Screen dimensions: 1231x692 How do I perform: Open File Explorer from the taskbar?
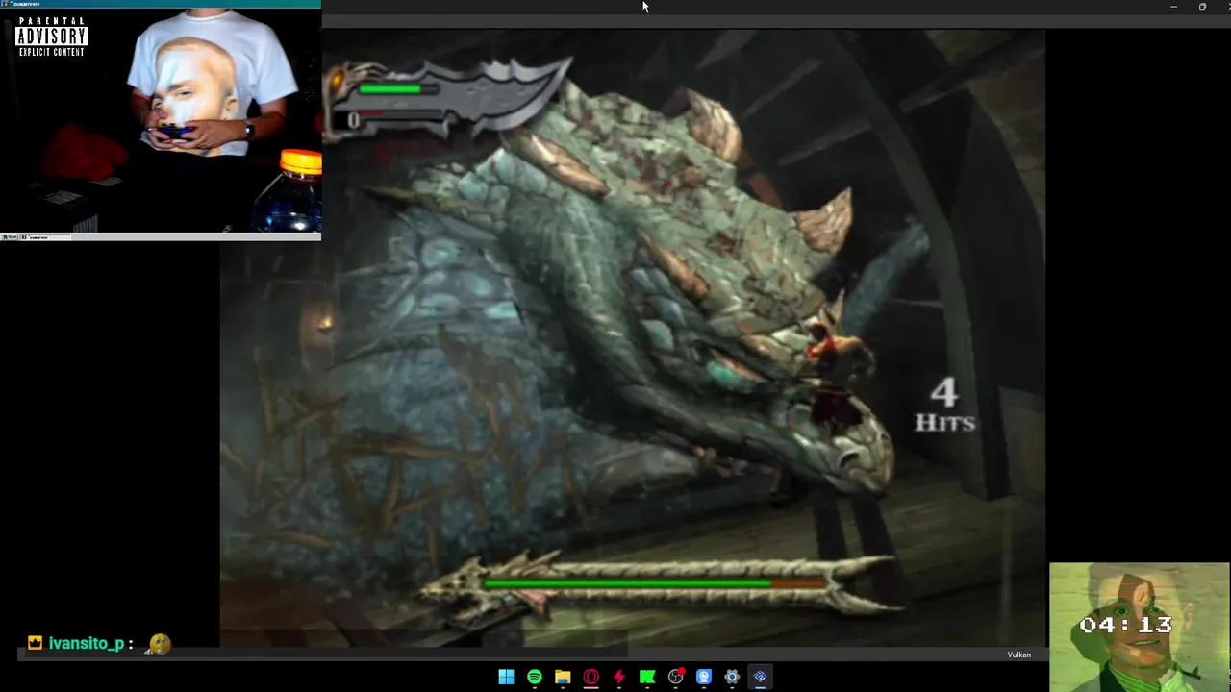[x=563, y=677]
